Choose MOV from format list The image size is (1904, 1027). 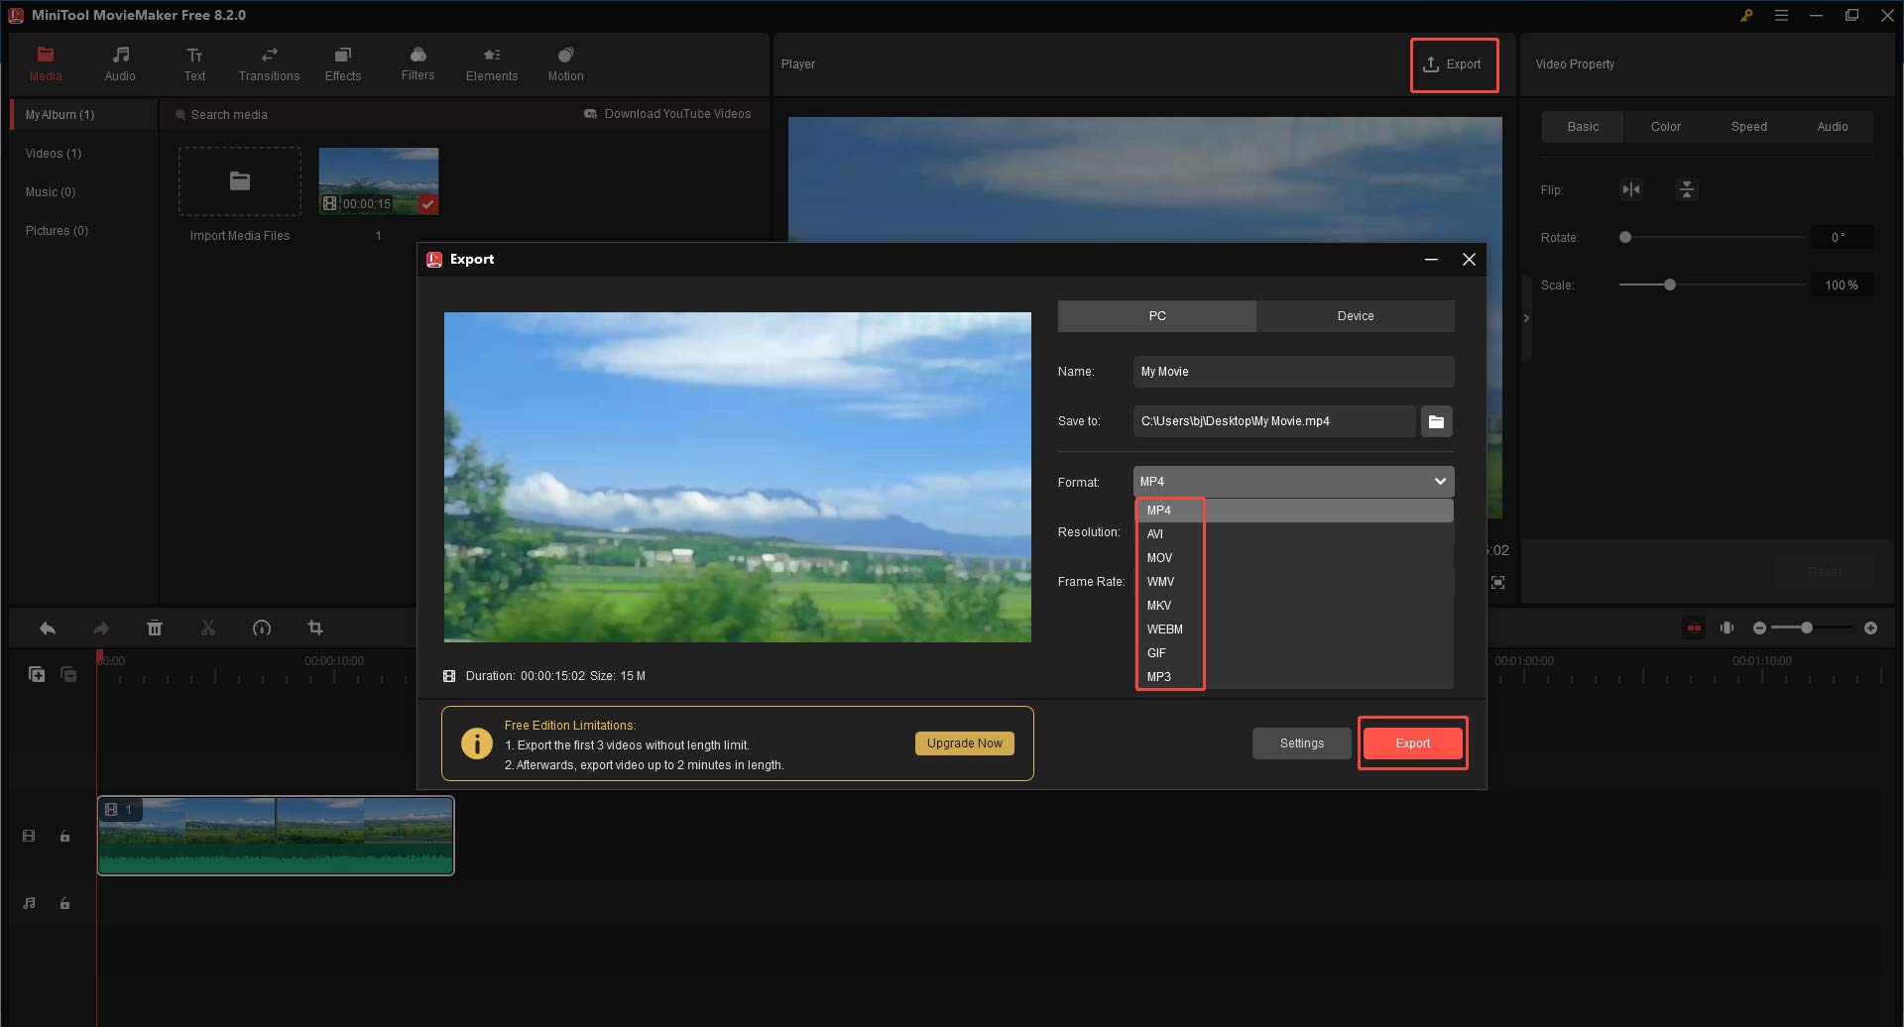[x=1294, y=558]
